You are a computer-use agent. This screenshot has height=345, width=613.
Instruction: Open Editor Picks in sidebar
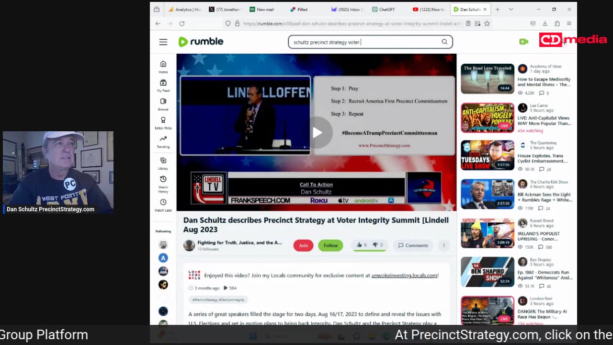point(163,123)
